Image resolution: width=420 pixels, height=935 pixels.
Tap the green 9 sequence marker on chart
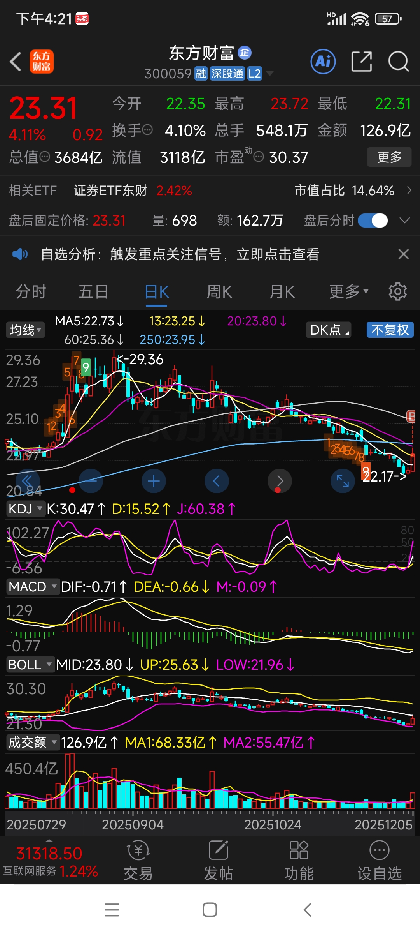[86, 367]
